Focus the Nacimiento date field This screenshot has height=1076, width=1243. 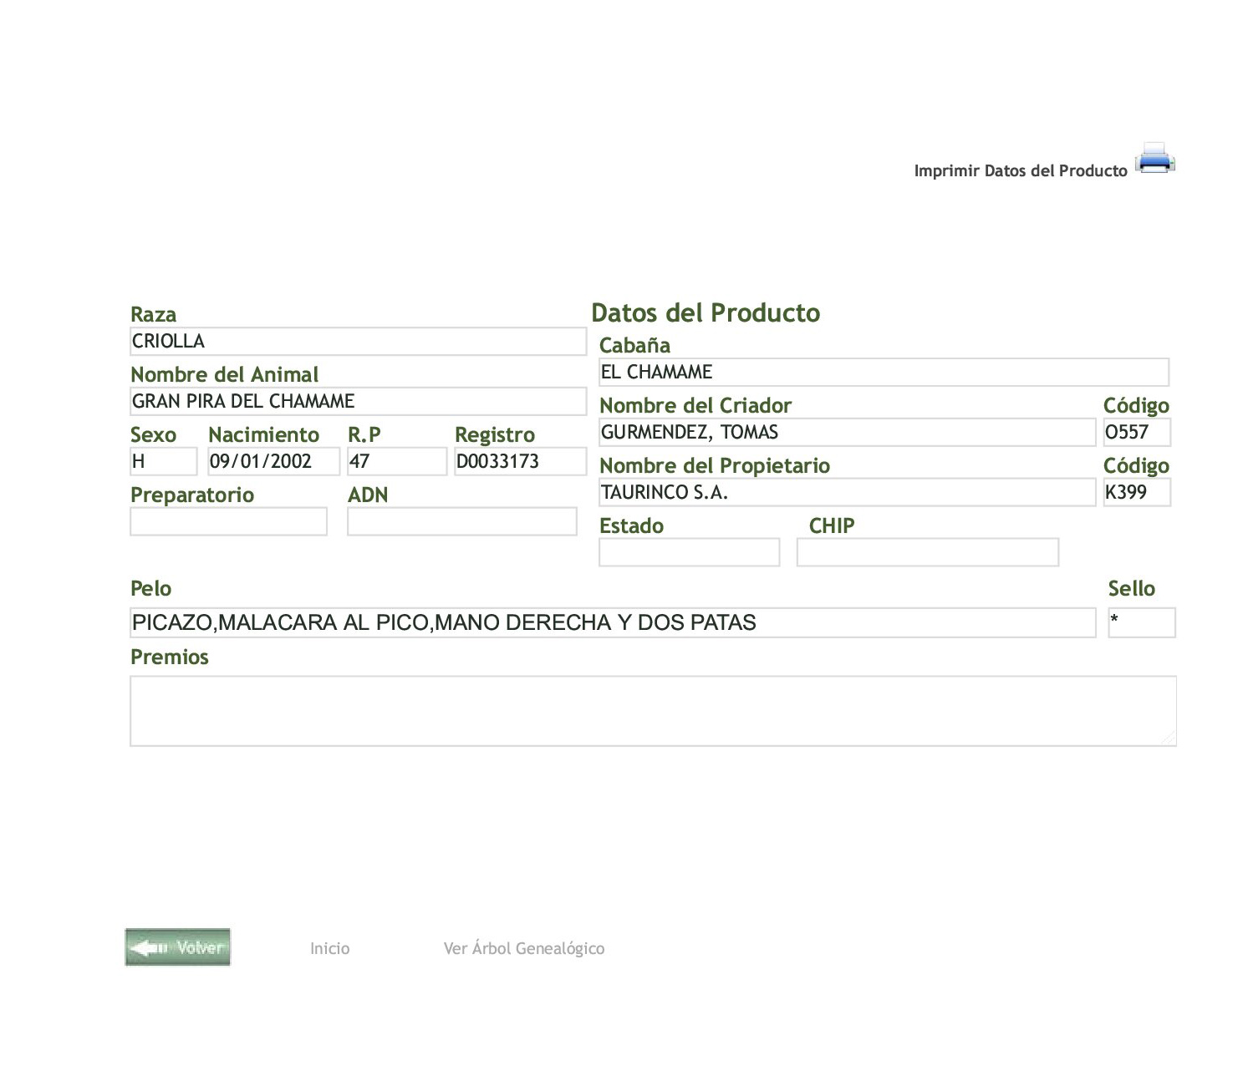[273, 462]
